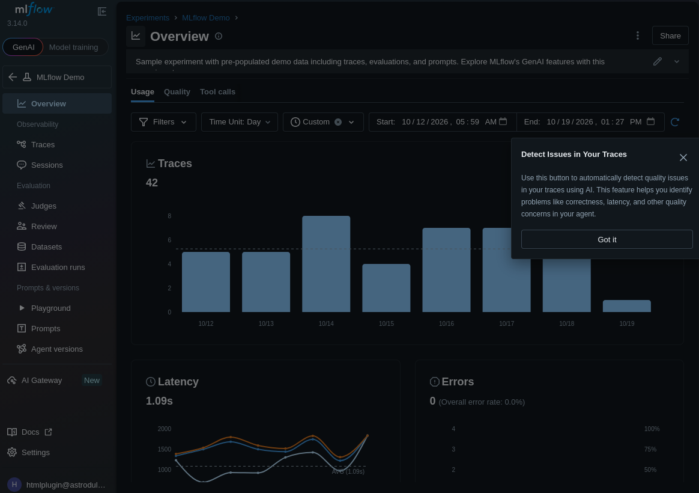Open Docs external link
The height and width of the screenshot is (493, 699).
pyautogui.click(x=30, y=432)
